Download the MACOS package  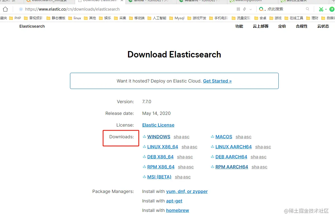pyautogui.click(x=224, y=137)
